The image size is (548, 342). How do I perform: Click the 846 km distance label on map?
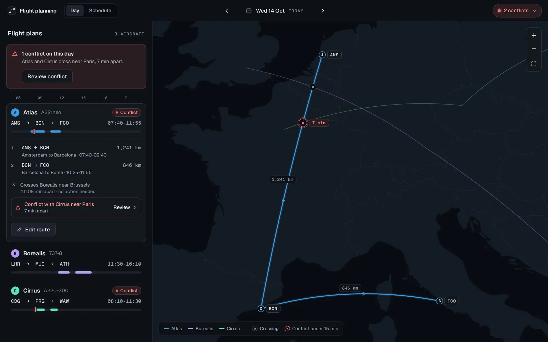coord(350,288)
